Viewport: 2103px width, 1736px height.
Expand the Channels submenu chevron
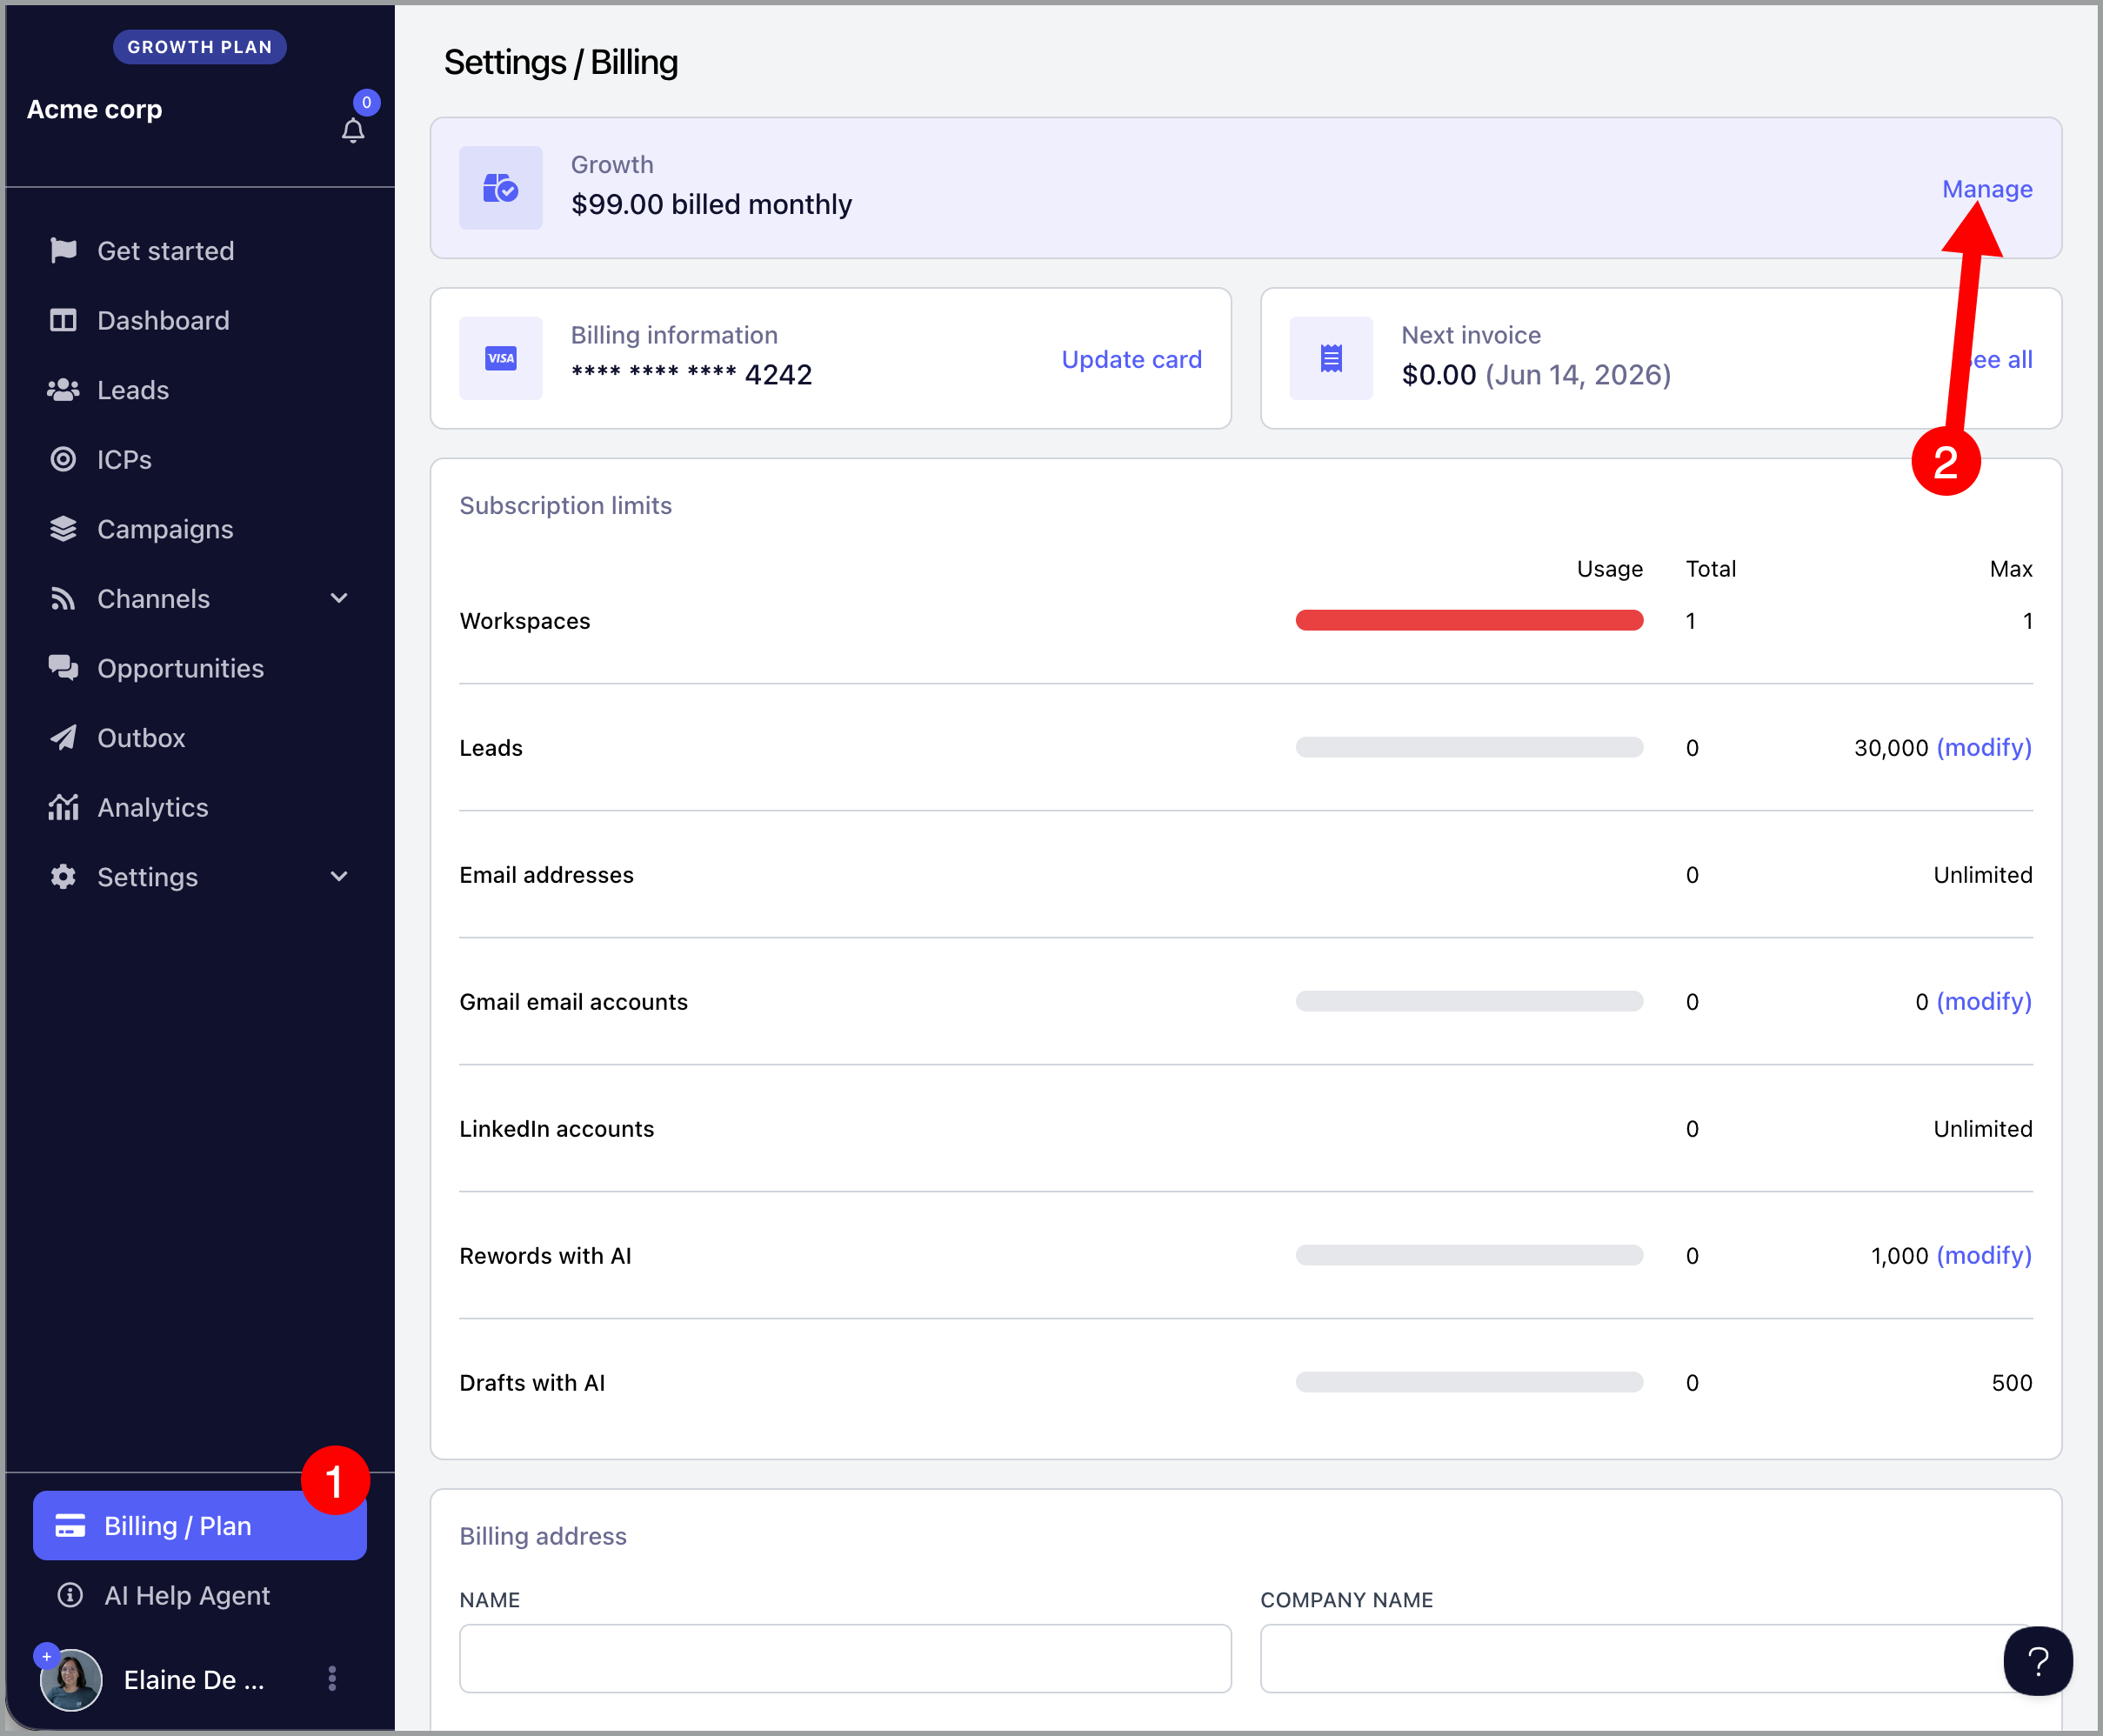(339, 598)
